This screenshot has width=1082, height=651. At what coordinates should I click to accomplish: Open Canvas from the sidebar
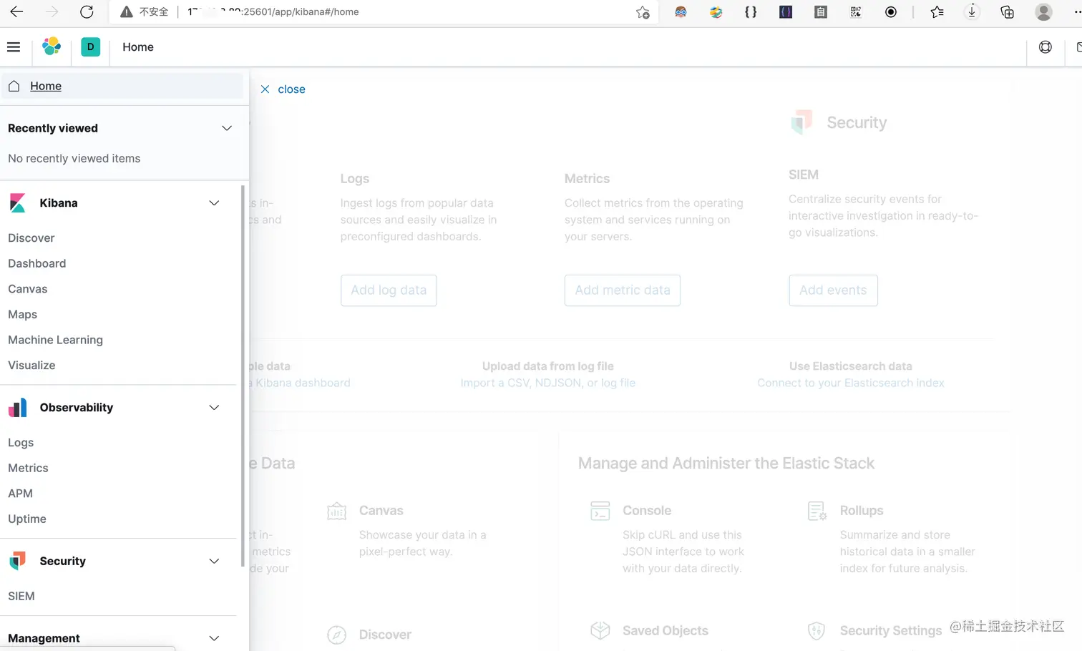pyautogui.click(x=28, y=289)
